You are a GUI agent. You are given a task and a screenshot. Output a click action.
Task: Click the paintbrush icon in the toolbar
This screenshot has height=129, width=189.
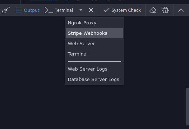pos(6,10)
